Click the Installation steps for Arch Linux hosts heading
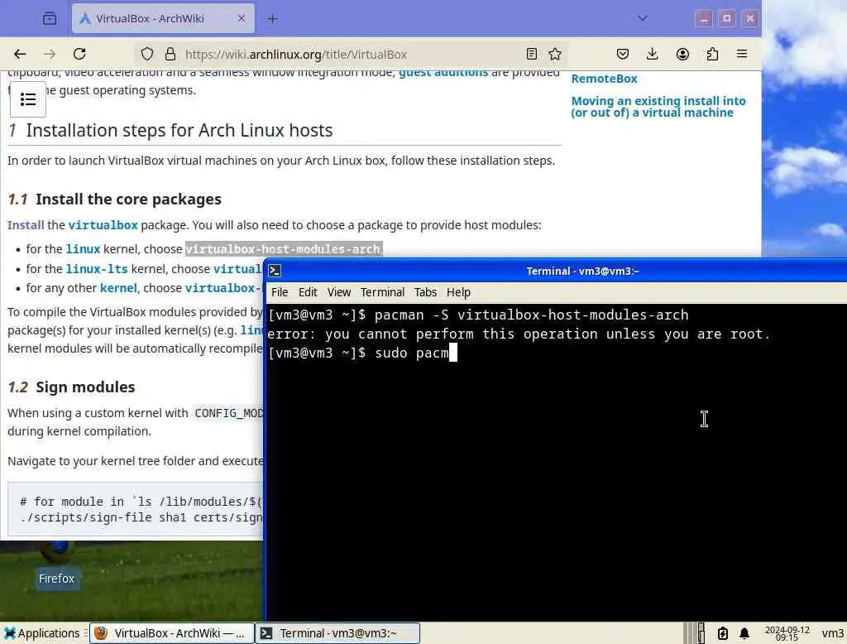Image resolution: width=847 pixels, height=644 pixels. (170, 130)
